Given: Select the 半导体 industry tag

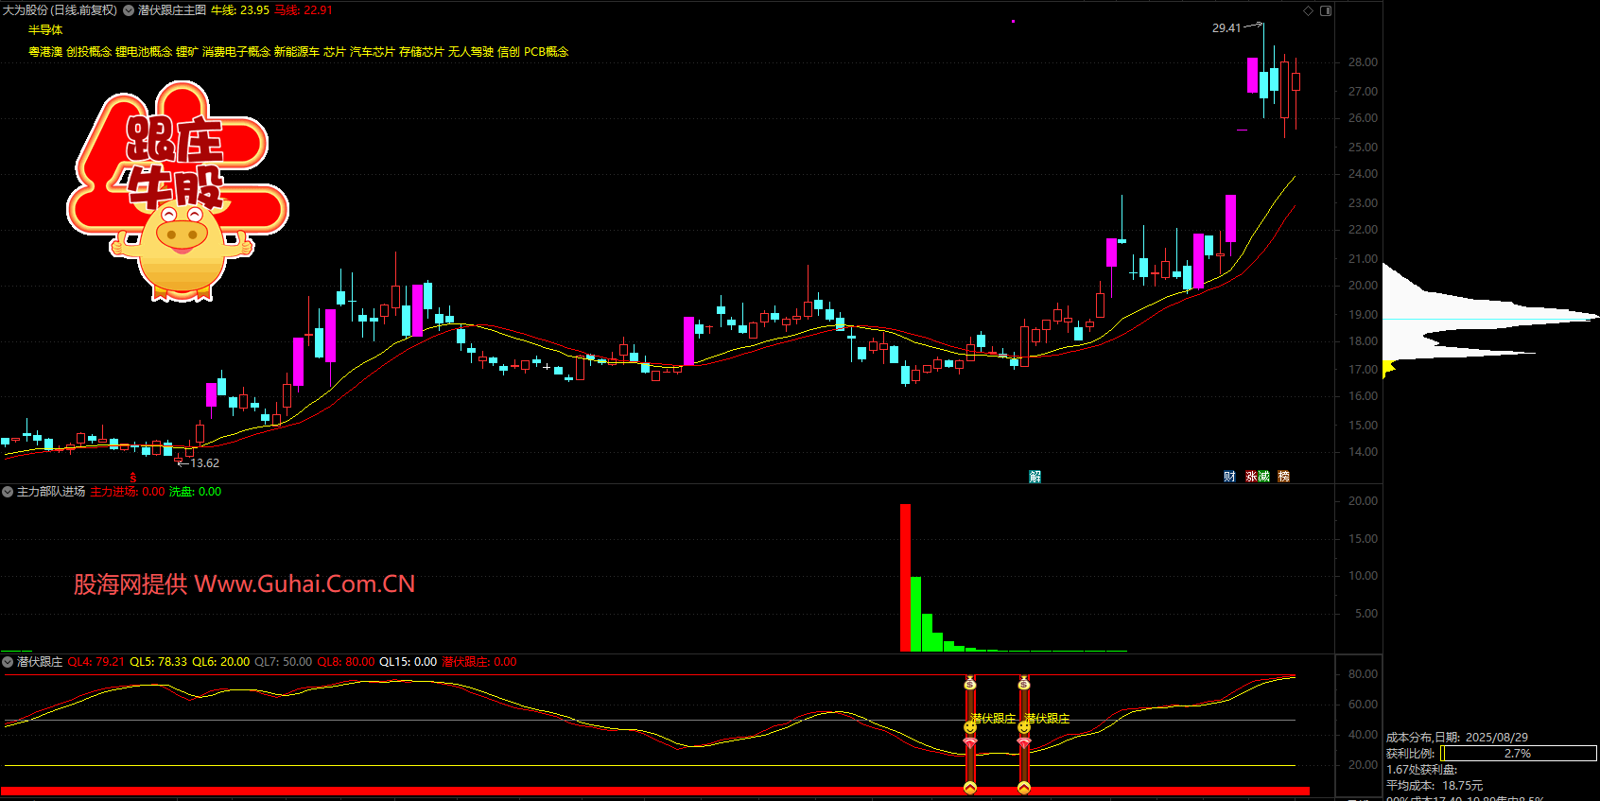Looking at the screenshot, I should (45, 30).
